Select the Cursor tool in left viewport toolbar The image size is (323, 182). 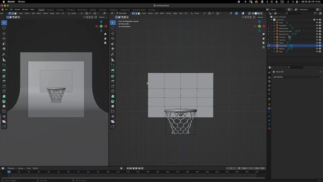tap(4, 28)
